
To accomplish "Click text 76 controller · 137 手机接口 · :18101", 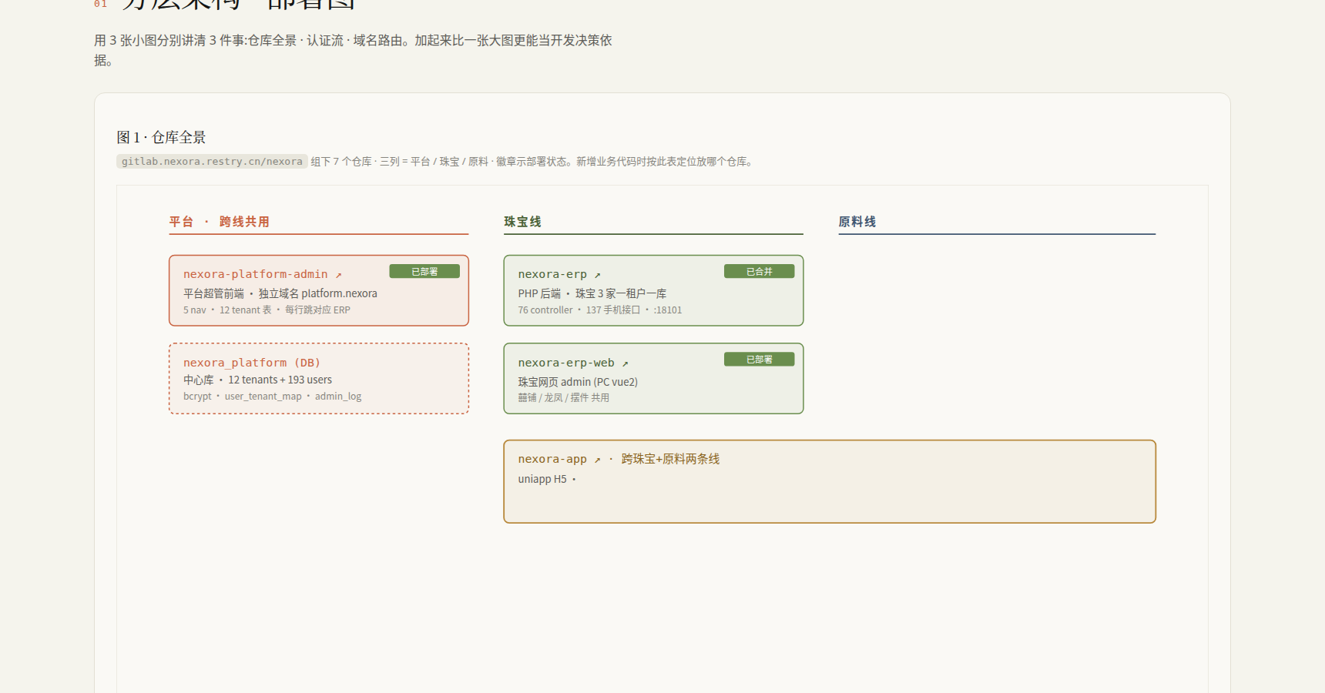I will click(x=599, y=310).
